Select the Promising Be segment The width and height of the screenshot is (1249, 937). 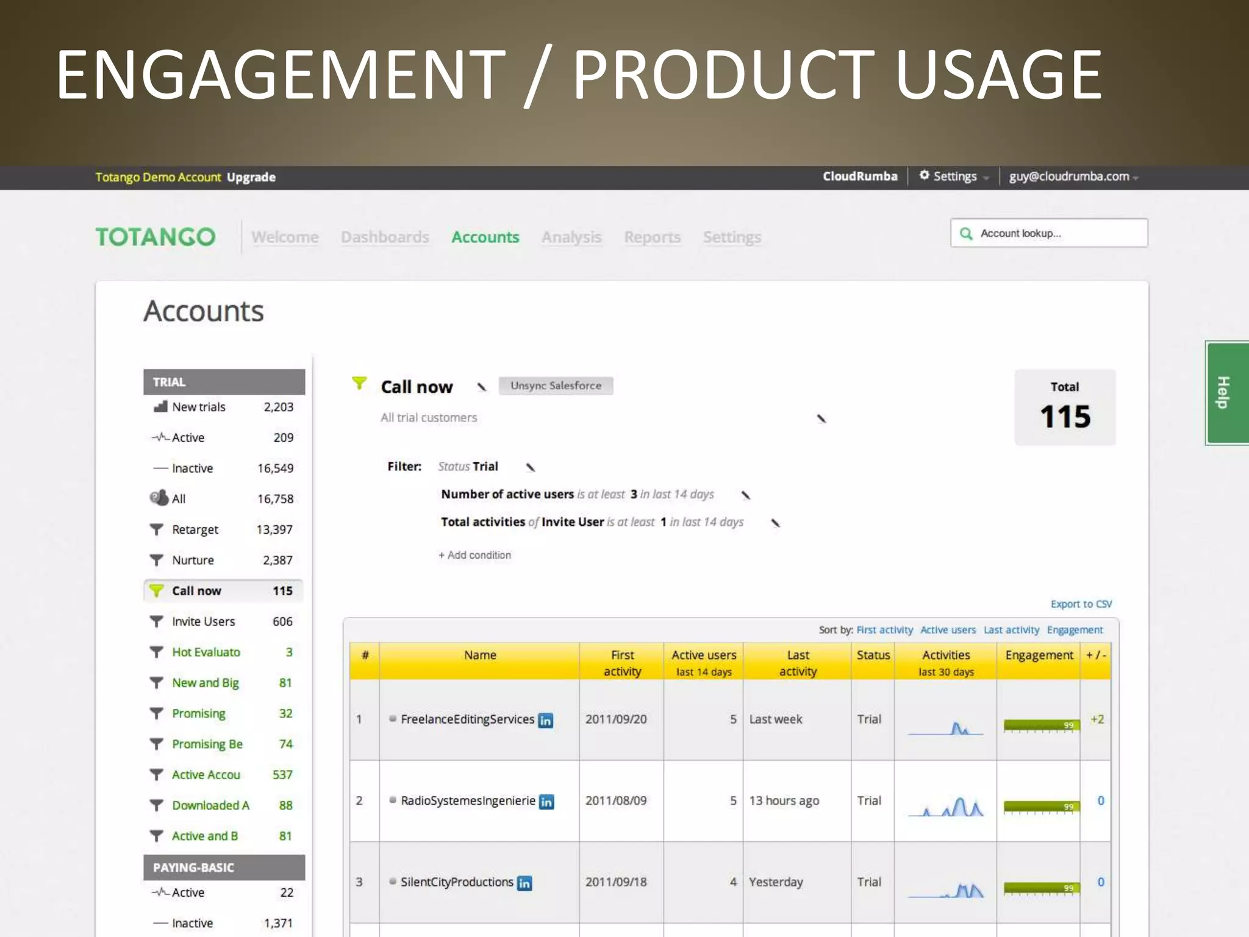click(223, 744)
